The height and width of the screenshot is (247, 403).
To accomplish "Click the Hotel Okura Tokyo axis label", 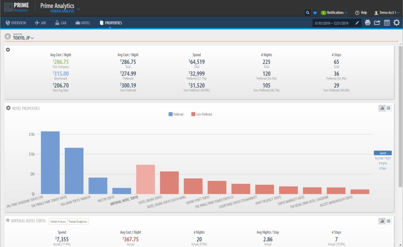I will point(150,200).
